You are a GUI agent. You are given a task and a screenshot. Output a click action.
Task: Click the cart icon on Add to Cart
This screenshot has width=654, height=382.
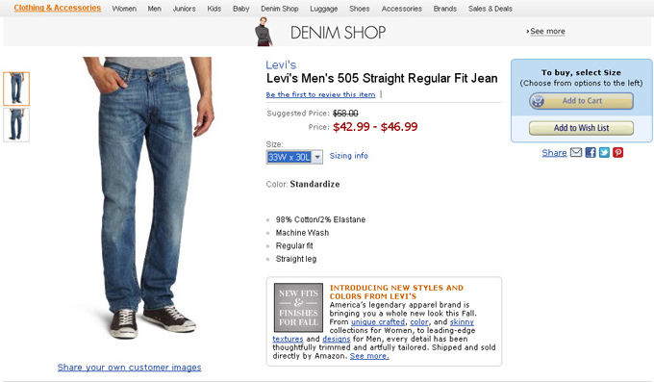[x=538, y=101]
